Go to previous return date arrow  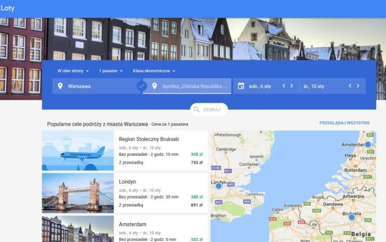point(350,86)
